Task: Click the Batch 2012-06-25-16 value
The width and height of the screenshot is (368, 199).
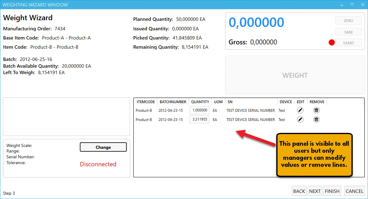Action: click(x=36, y=59)
